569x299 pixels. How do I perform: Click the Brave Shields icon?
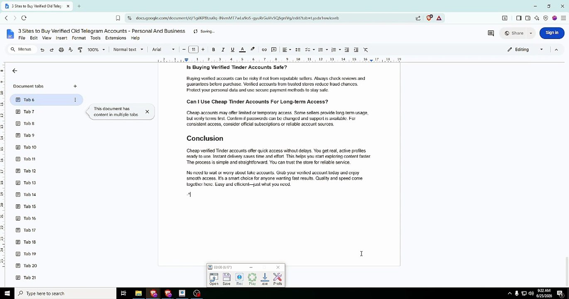tap(430, 18)
